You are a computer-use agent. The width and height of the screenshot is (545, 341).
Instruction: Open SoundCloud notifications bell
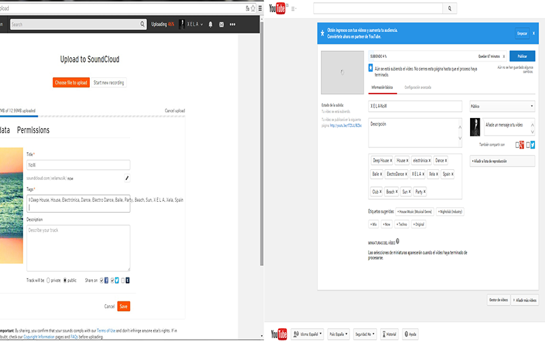click(x=211, y=25)
